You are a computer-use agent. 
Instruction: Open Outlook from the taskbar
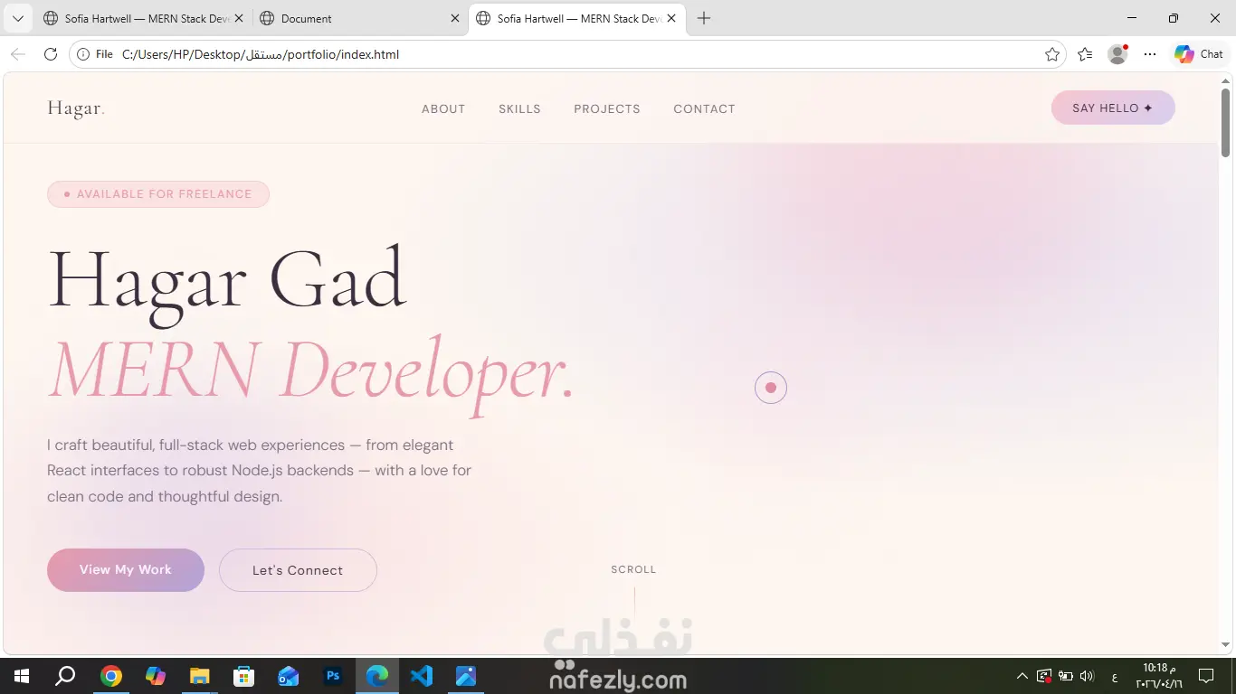coord(289,676)
